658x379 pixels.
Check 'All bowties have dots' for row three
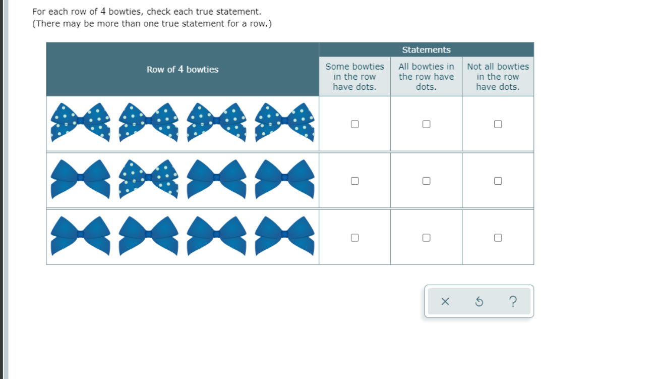[426, 236]
